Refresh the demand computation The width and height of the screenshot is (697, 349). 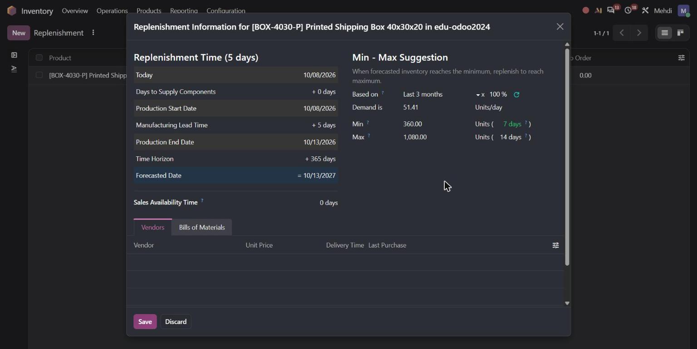point(516,95)
